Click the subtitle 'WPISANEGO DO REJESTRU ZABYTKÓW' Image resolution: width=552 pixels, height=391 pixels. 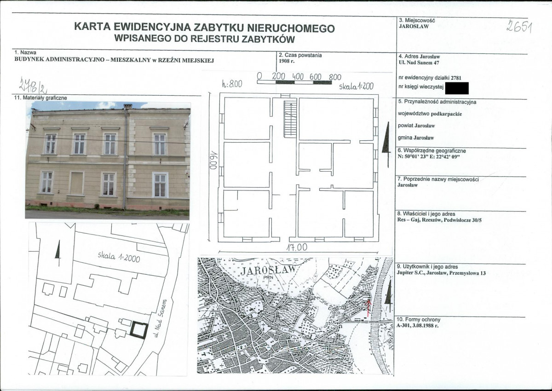click(x=204, y=39)
